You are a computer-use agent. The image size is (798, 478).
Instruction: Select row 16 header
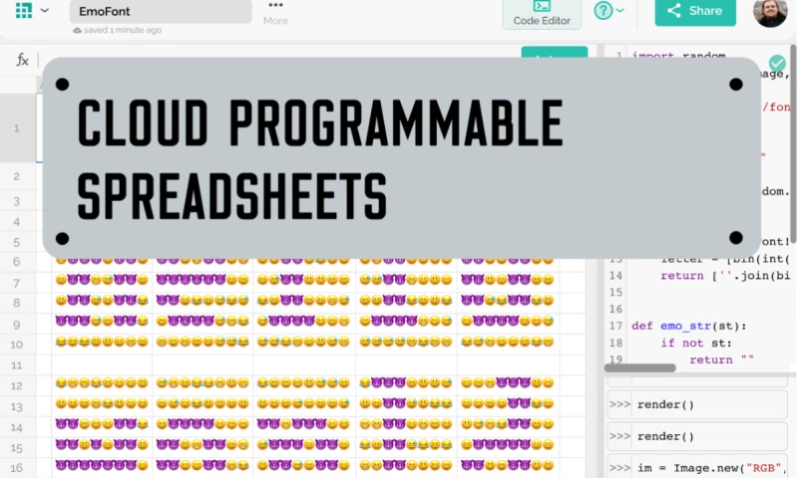click(x=17, y=468)
